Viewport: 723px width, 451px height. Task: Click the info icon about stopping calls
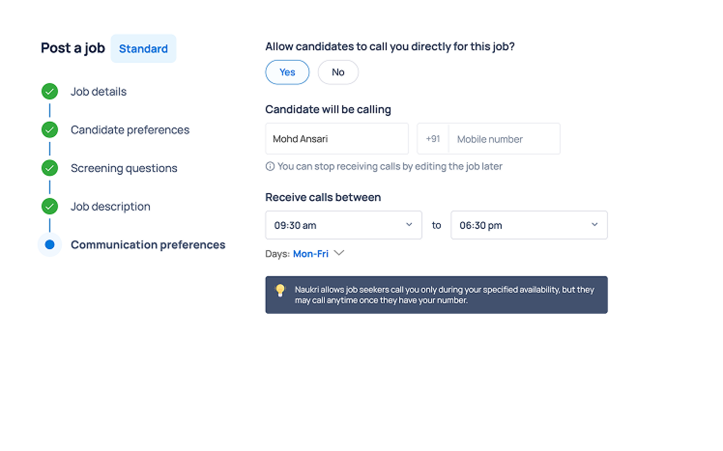pos(270,167)
